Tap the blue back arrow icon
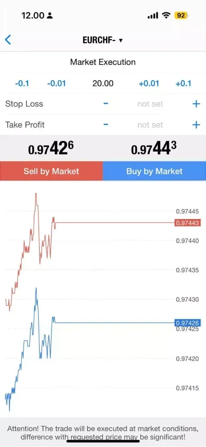The width and height of the screenshot is (206, 447). (x=8, y=40)
